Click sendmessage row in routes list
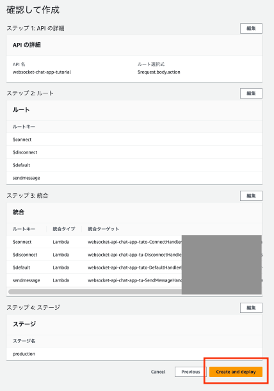This screenshot has height=391, width=274. point(134,178)
